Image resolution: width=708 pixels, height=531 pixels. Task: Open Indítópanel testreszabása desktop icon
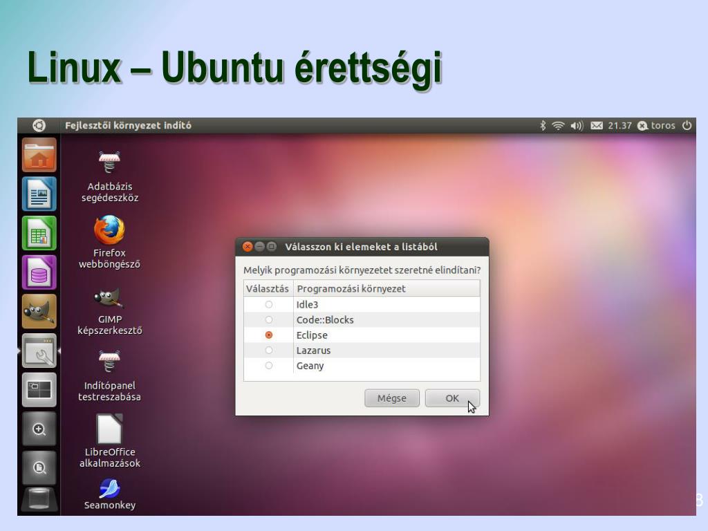tap(110, 375)
